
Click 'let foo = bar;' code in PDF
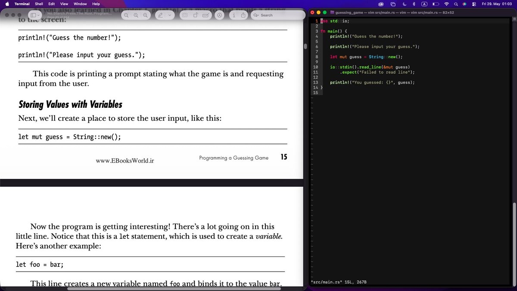40,264
